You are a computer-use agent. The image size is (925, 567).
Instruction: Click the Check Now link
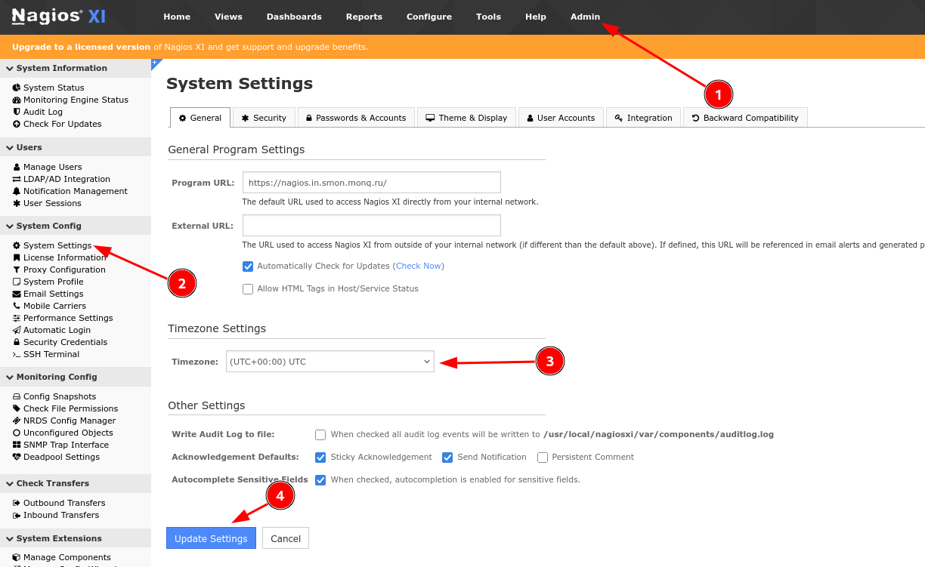[x=419, y=267]
